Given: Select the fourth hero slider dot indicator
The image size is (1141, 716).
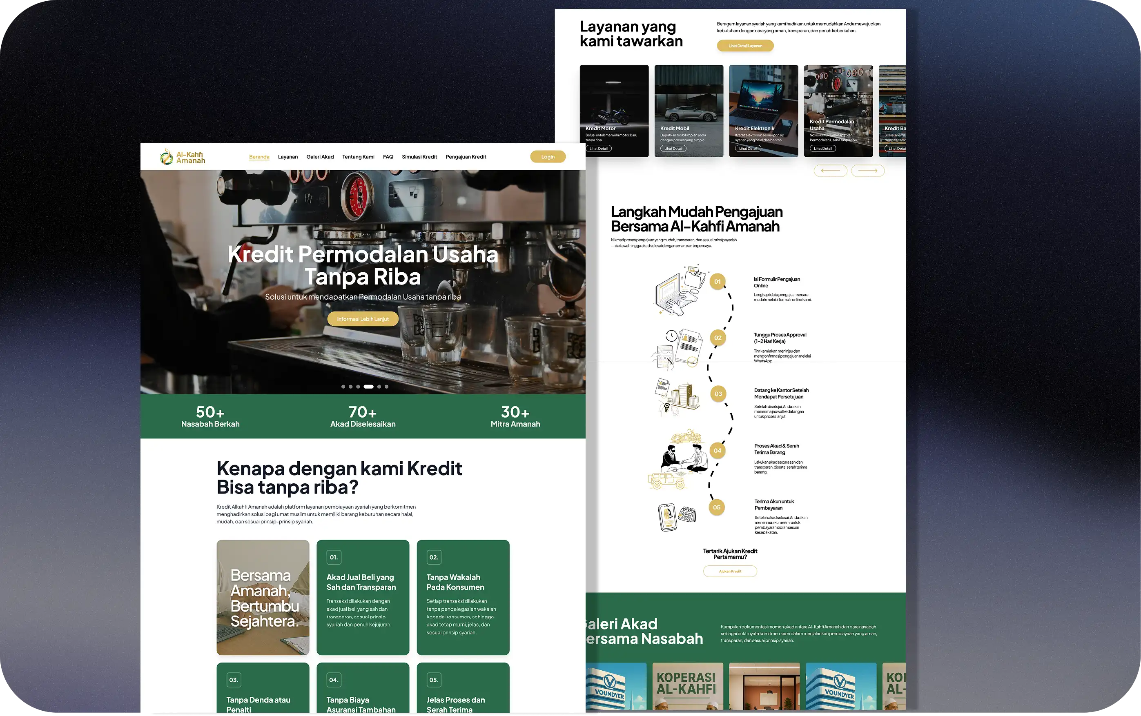Looking at the screenshot, I should (368, 387).
